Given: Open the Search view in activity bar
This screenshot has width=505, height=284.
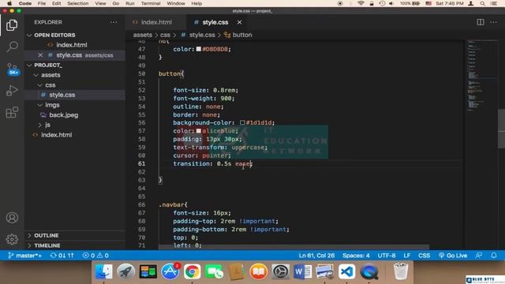Looking at the screenshot, I should pos(12,47).
